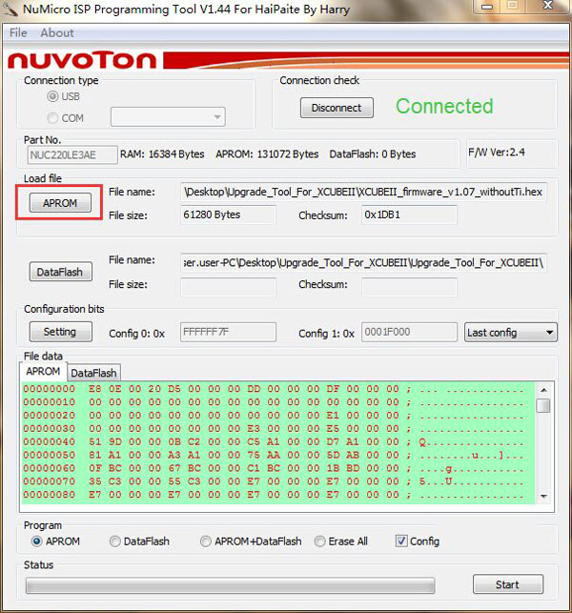
Task: Click the Config 0 field FFFFFF7F
Action: click(228, 332)
